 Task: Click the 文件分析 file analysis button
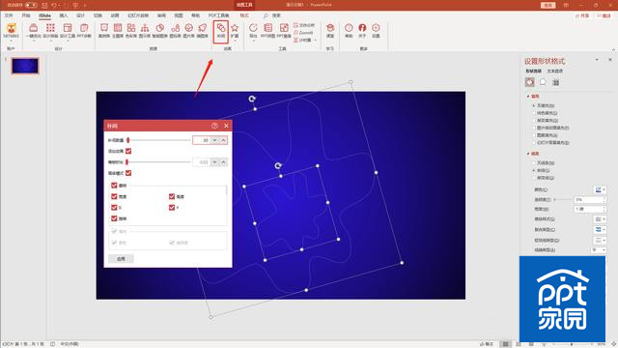click(304, 25)
